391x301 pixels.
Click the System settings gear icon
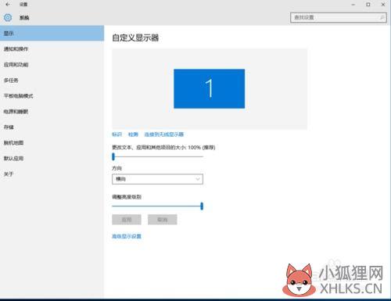pos(8,17)
